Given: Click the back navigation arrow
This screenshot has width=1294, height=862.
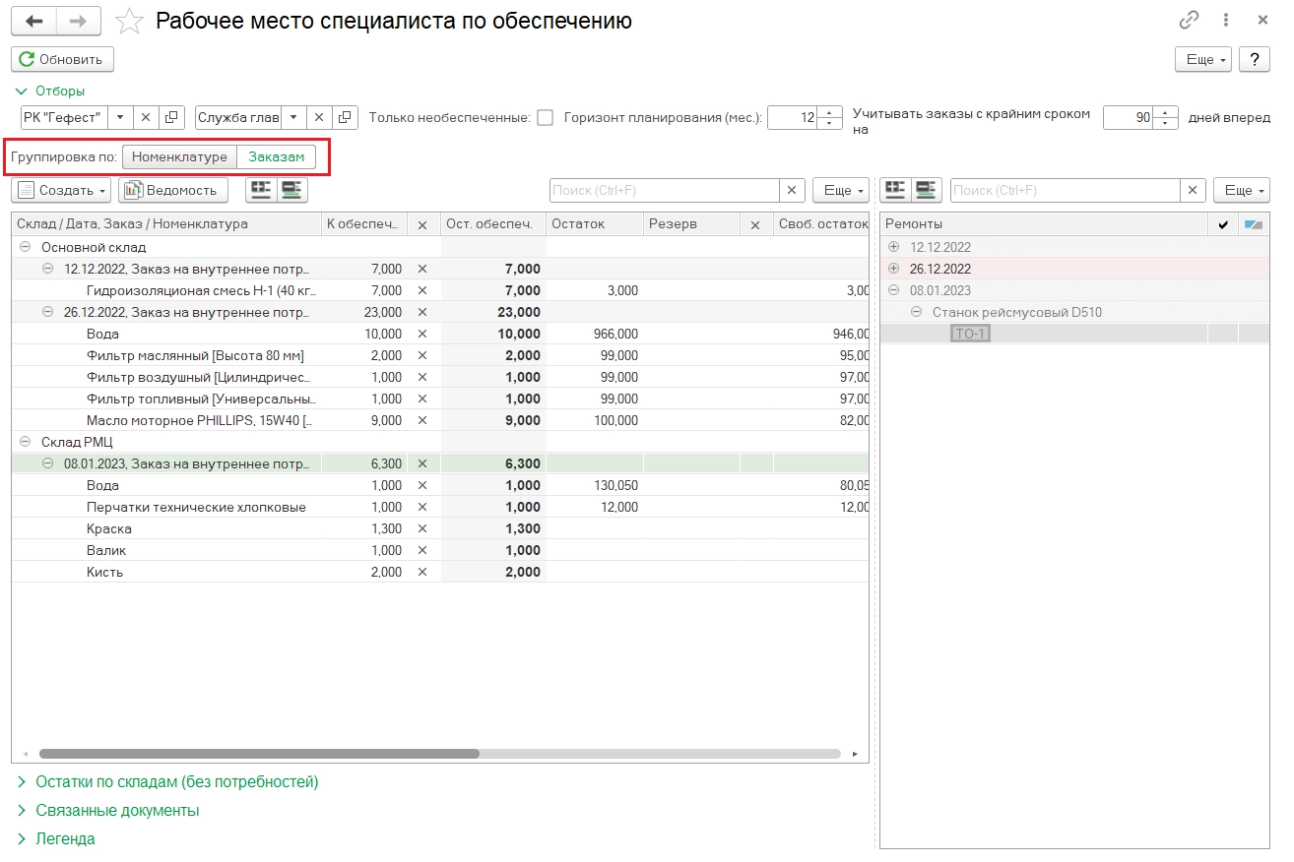Looking at the screenshot, I should click(33, 21).
